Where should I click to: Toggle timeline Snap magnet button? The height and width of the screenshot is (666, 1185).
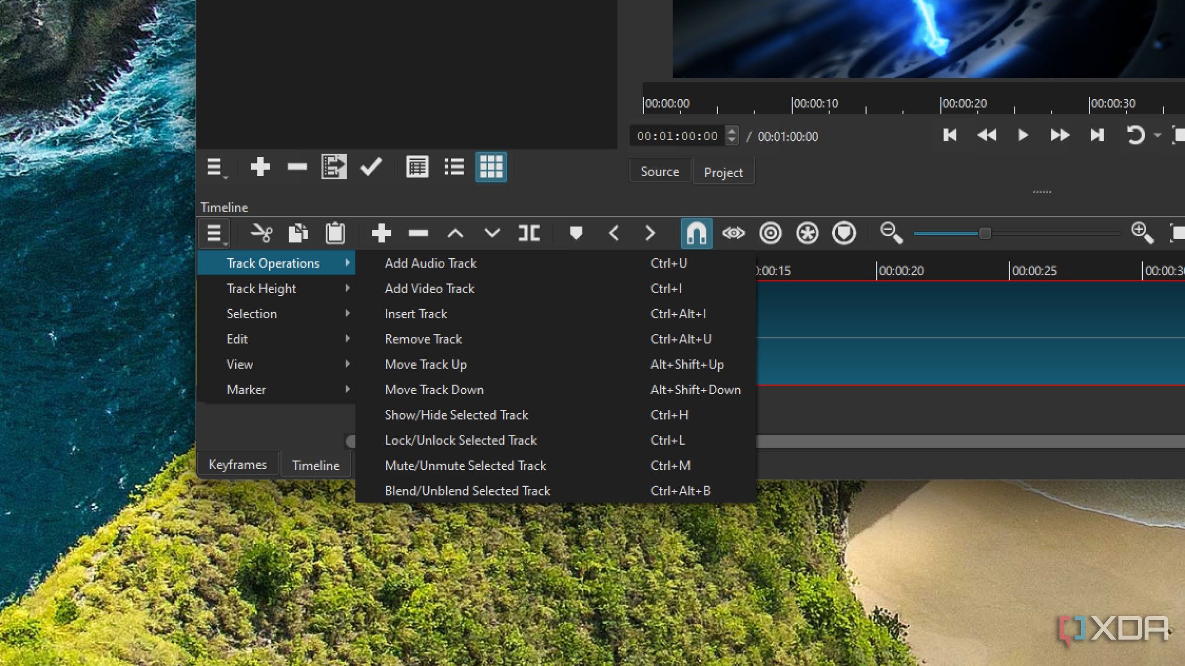[x=696, y=233]
